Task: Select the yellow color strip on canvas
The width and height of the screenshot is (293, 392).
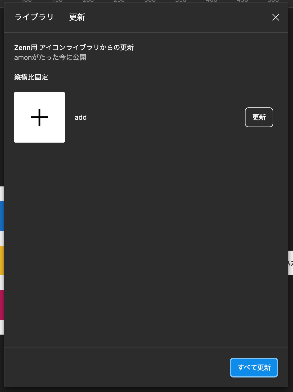Action: (2, 261)
